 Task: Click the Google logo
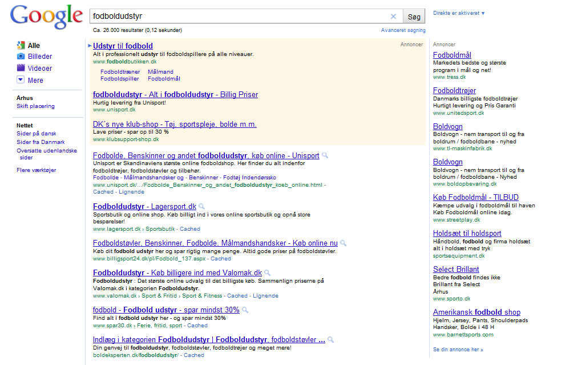(x=46, y=17)
